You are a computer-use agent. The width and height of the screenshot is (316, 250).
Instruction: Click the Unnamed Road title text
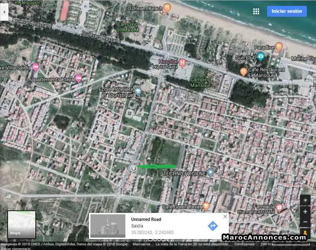(146, 219)
